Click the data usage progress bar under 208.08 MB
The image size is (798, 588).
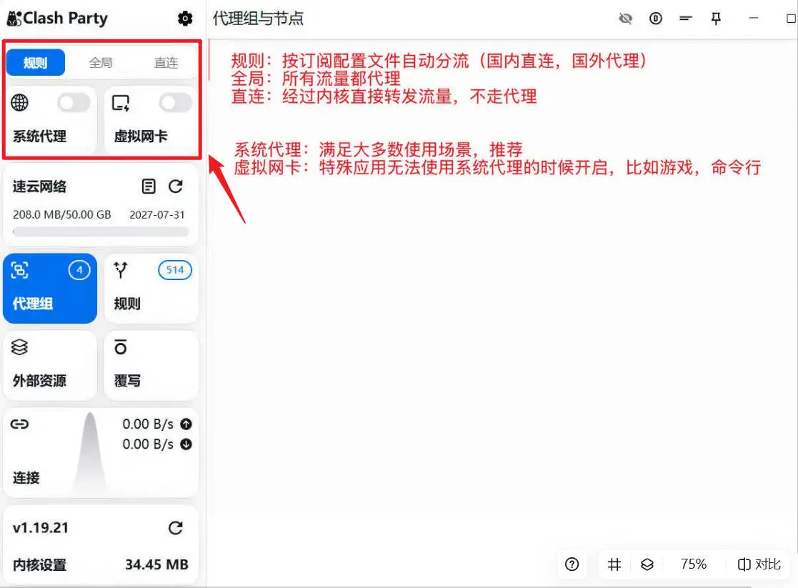point(100,231)
